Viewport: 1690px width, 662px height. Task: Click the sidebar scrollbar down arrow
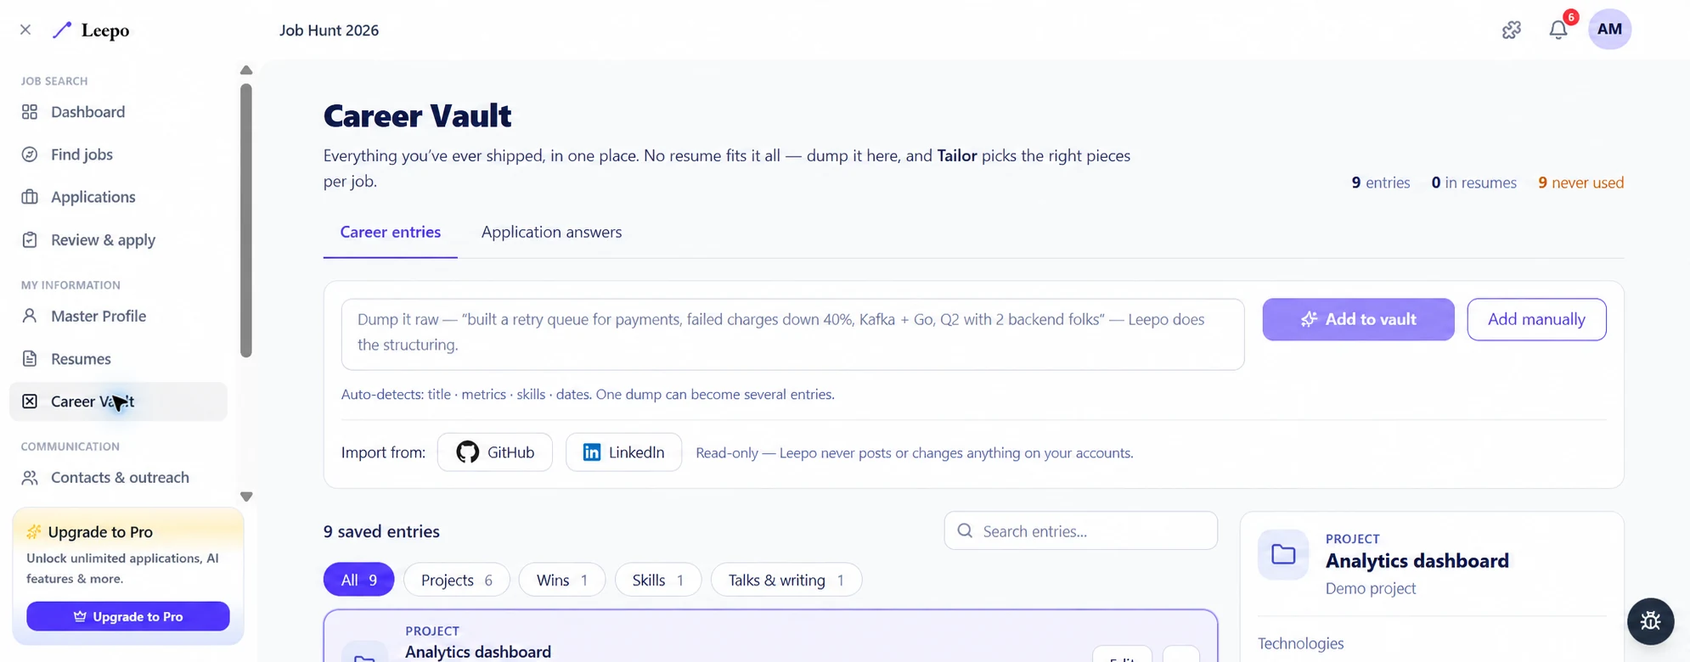click(x=246, y=497)
